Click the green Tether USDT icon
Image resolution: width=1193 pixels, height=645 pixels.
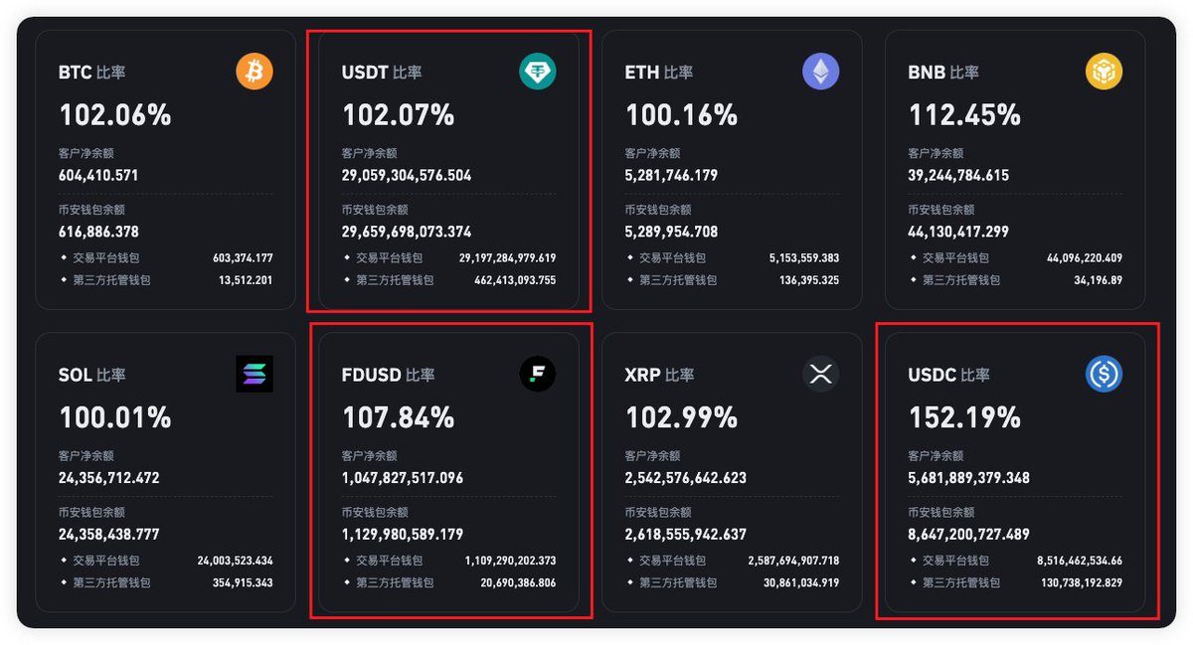(x=538, y=72)
